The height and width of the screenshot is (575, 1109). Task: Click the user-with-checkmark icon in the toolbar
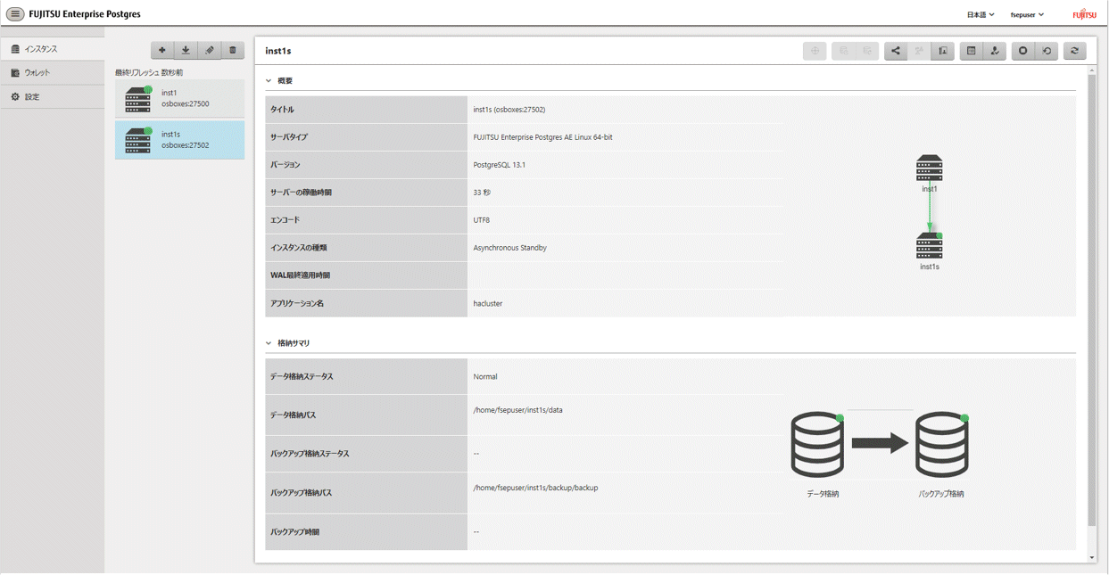point(995,51)
